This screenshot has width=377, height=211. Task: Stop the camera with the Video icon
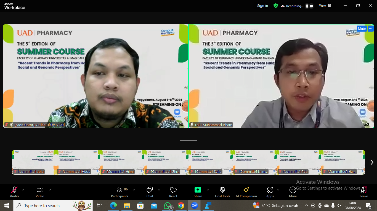click(39, 190)
